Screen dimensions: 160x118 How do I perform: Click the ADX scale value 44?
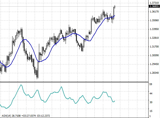tap(151, 93)
